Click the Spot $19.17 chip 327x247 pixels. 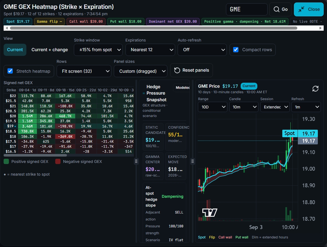(18, 22)
